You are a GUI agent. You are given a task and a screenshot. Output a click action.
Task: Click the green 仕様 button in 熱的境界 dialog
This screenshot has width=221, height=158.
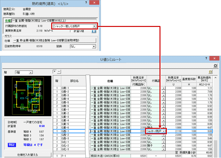[8, 21]
